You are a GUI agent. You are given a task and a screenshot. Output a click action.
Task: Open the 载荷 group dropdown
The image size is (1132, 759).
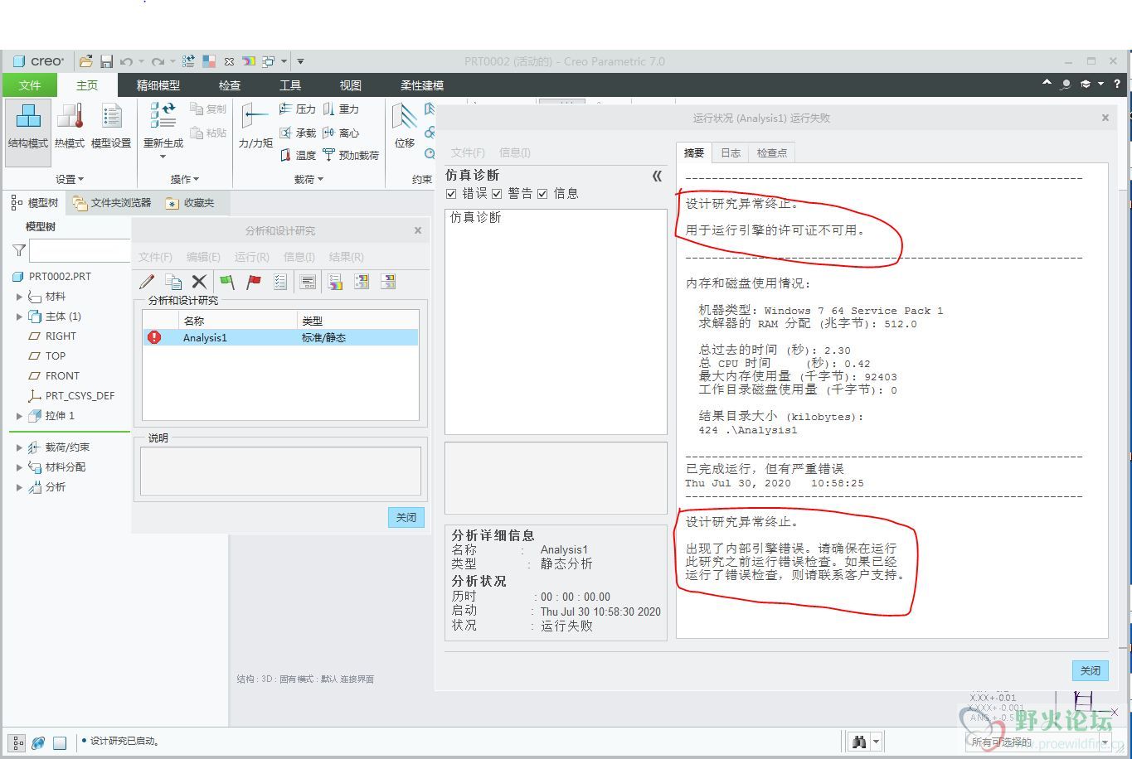click(309, 179)
